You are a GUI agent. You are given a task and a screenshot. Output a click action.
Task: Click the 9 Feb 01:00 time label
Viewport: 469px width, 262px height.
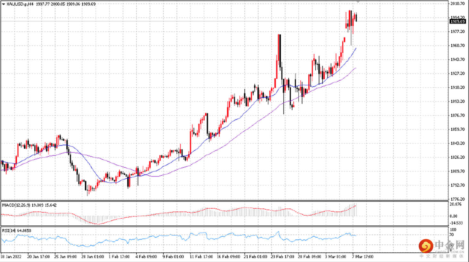coord(174,257)
